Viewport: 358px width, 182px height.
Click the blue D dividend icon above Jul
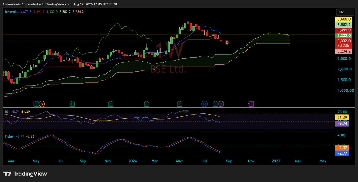[x=204, y=104]
